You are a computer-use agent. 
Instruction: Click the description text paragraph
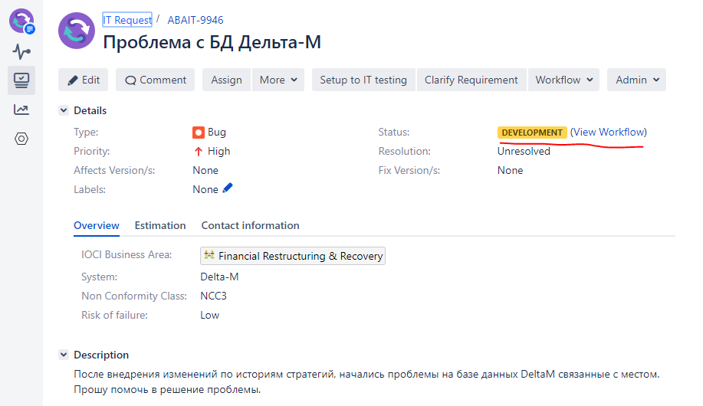coord(366,381)
